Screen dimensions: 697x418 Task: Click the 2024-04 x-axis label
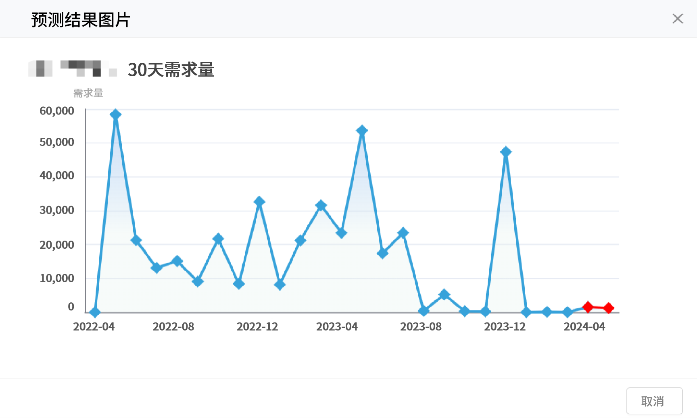coord(584,326)
